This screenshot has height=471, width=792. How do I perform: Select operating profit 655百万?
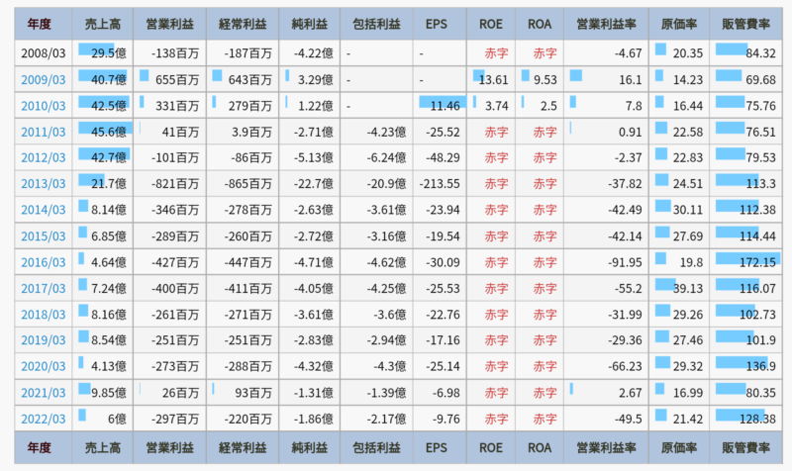(177, 80)
